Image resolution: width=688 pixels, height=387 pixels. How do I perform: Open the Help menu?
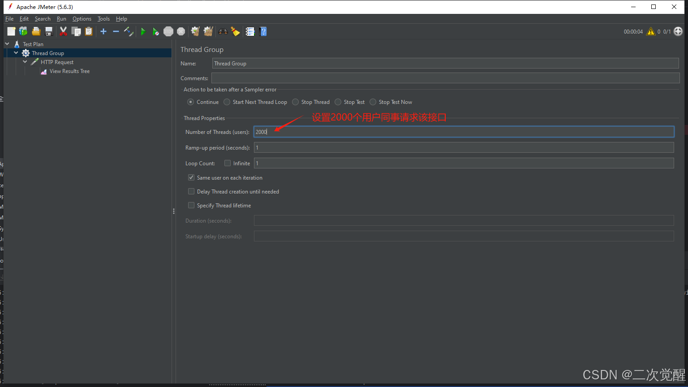[121, 19]
